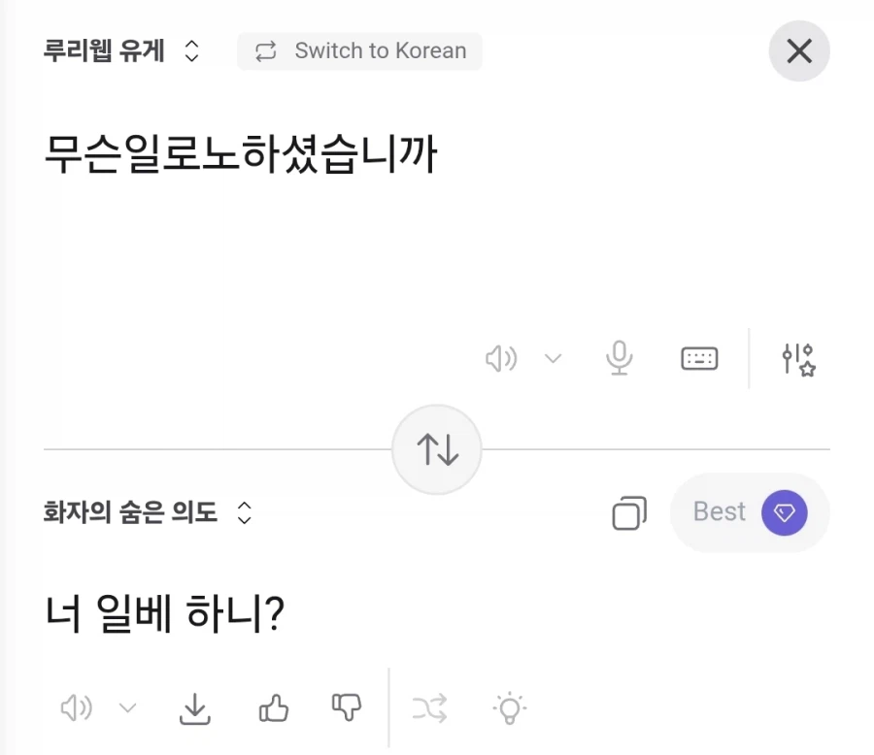The image size is (874, 755).
Task: Activate the microphone for voice input
Action: [x=620, y=358]
